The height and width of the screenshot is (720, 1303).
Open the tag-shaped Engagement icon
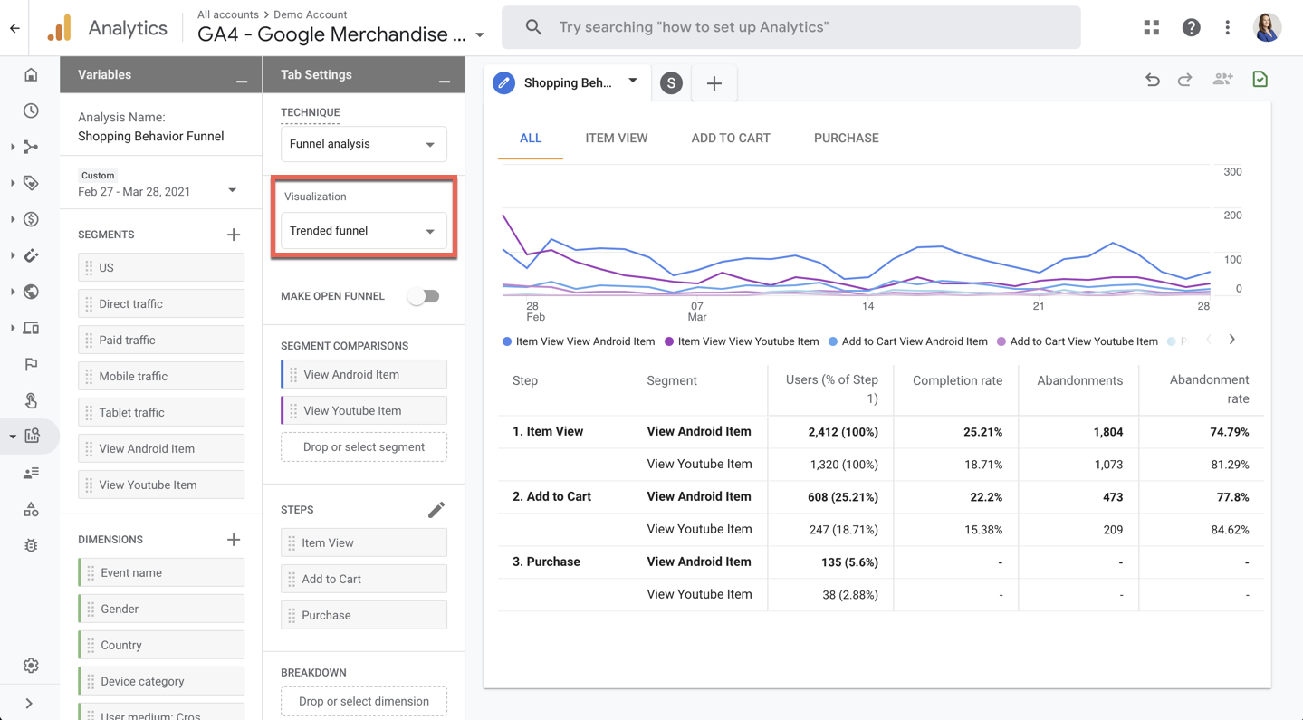click(31, 183)
